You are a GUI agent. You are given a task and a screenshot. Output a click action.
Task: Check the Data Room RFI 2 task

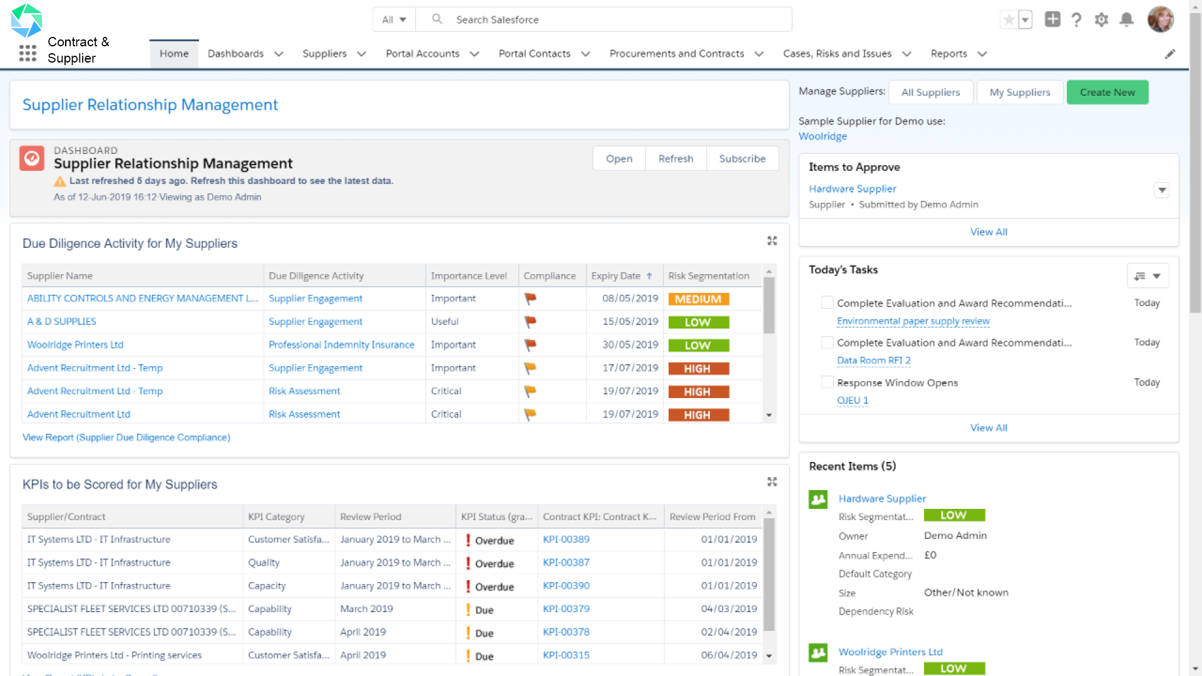click(x=827, y=342)
